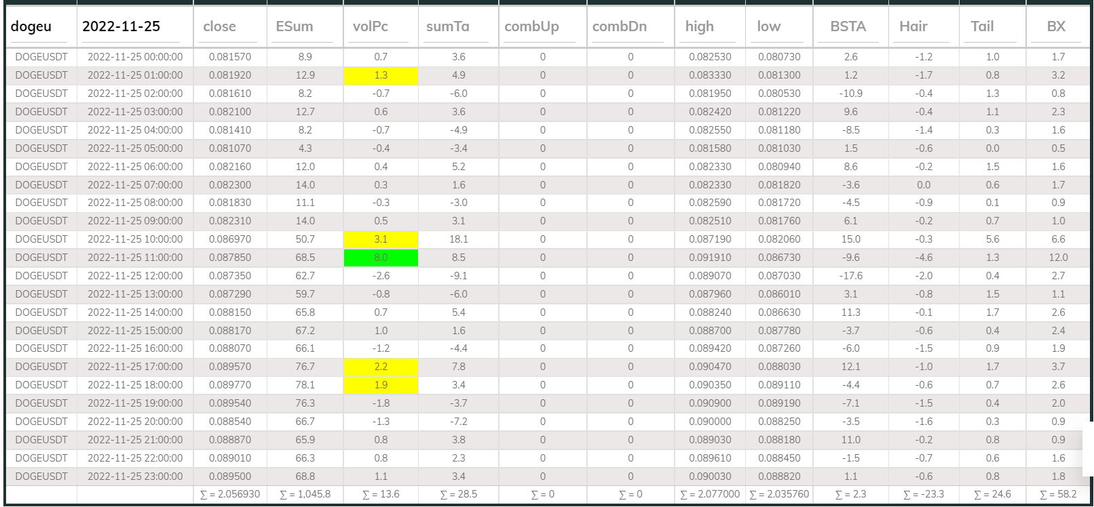Focus the "low" column filter box
The width and height of the screenshot is (1094, 507).
point(778,27)
